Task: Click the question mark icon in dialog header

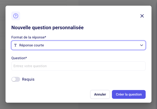Action: click(16, 16)
